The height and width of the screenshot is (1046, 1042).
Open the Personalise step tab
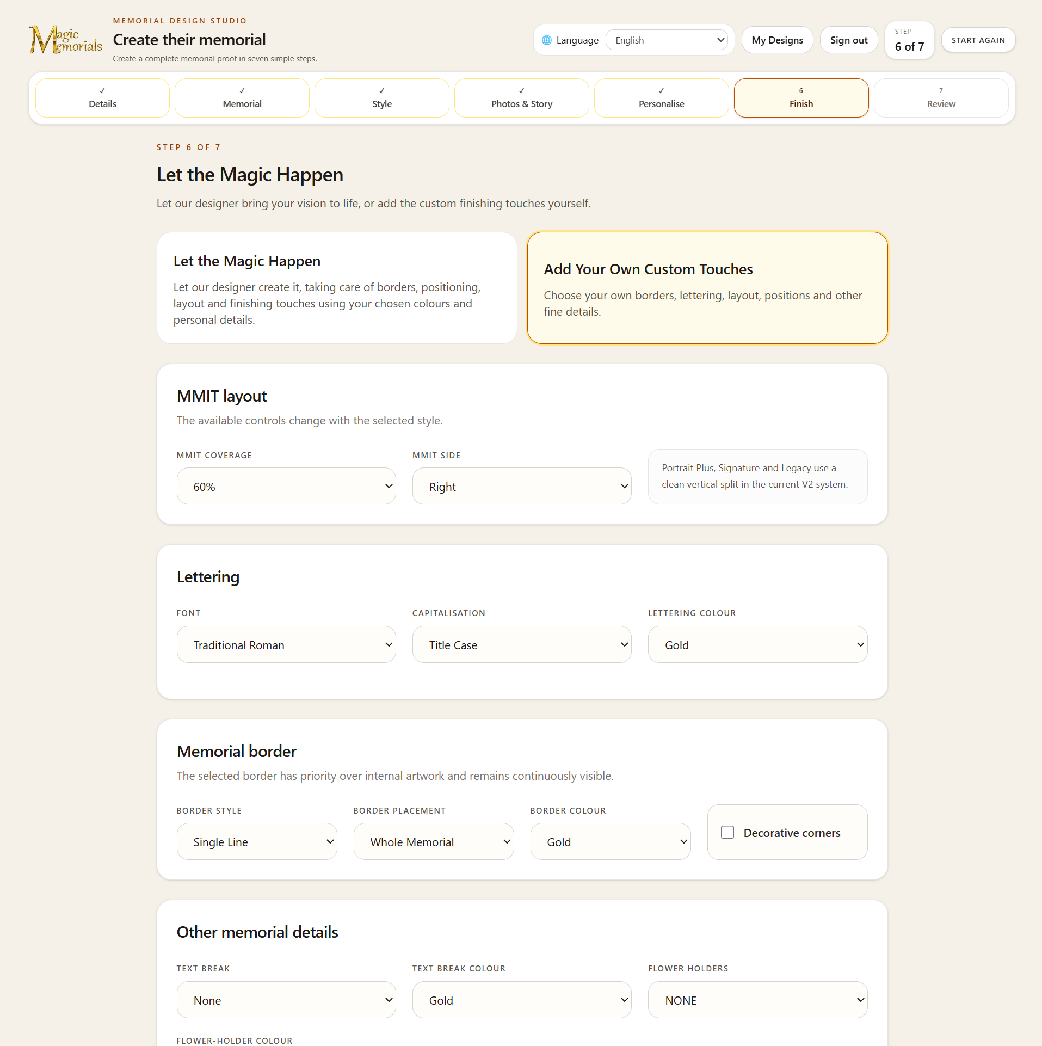pyautogui.click(x=662, y=98)
